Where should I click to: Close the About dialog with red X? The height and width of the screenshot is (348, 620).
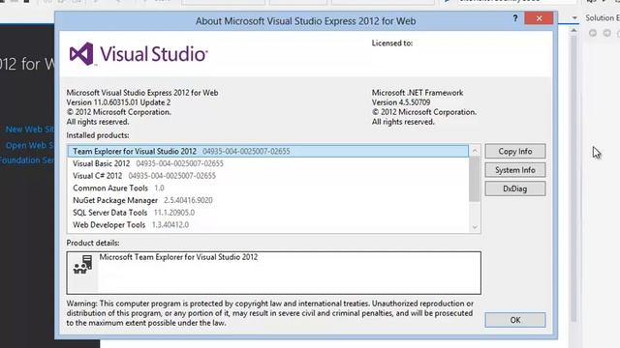pos(539,18)
